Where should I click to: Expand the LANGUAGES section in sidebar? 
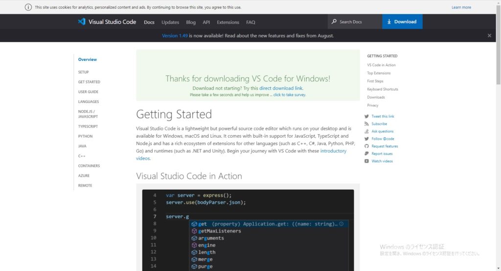click(89, 102)
